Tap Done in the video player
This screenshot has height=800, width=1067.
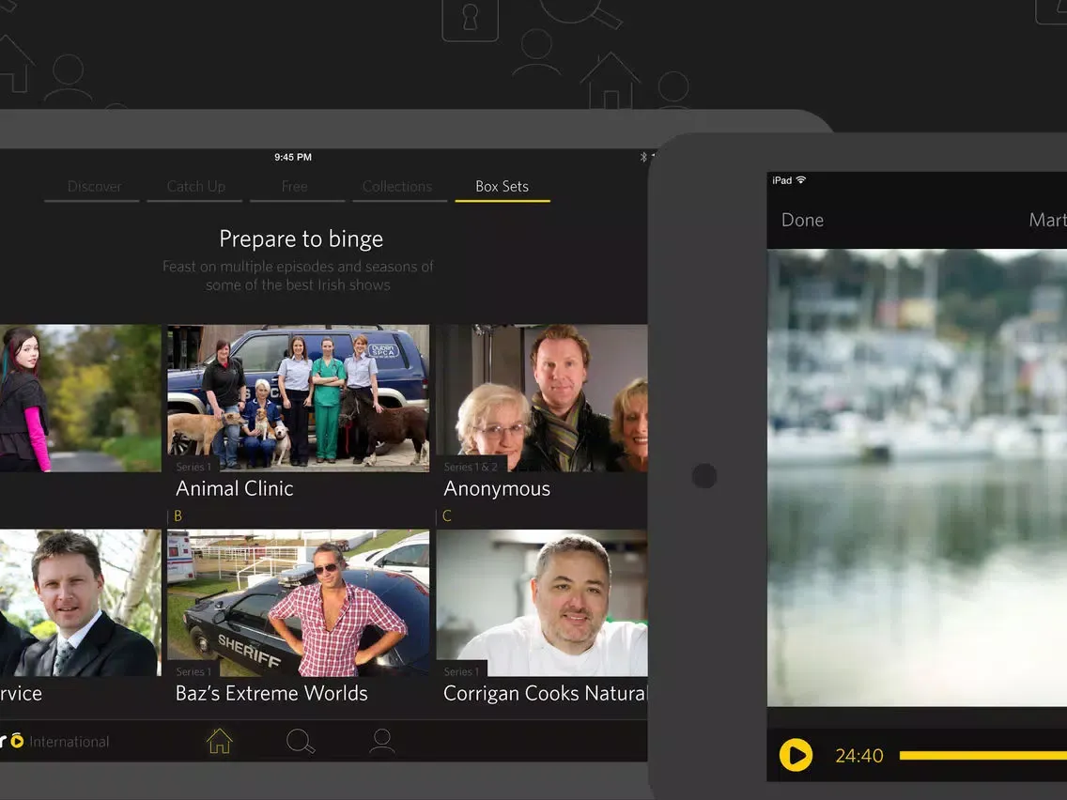pos(802,220)
